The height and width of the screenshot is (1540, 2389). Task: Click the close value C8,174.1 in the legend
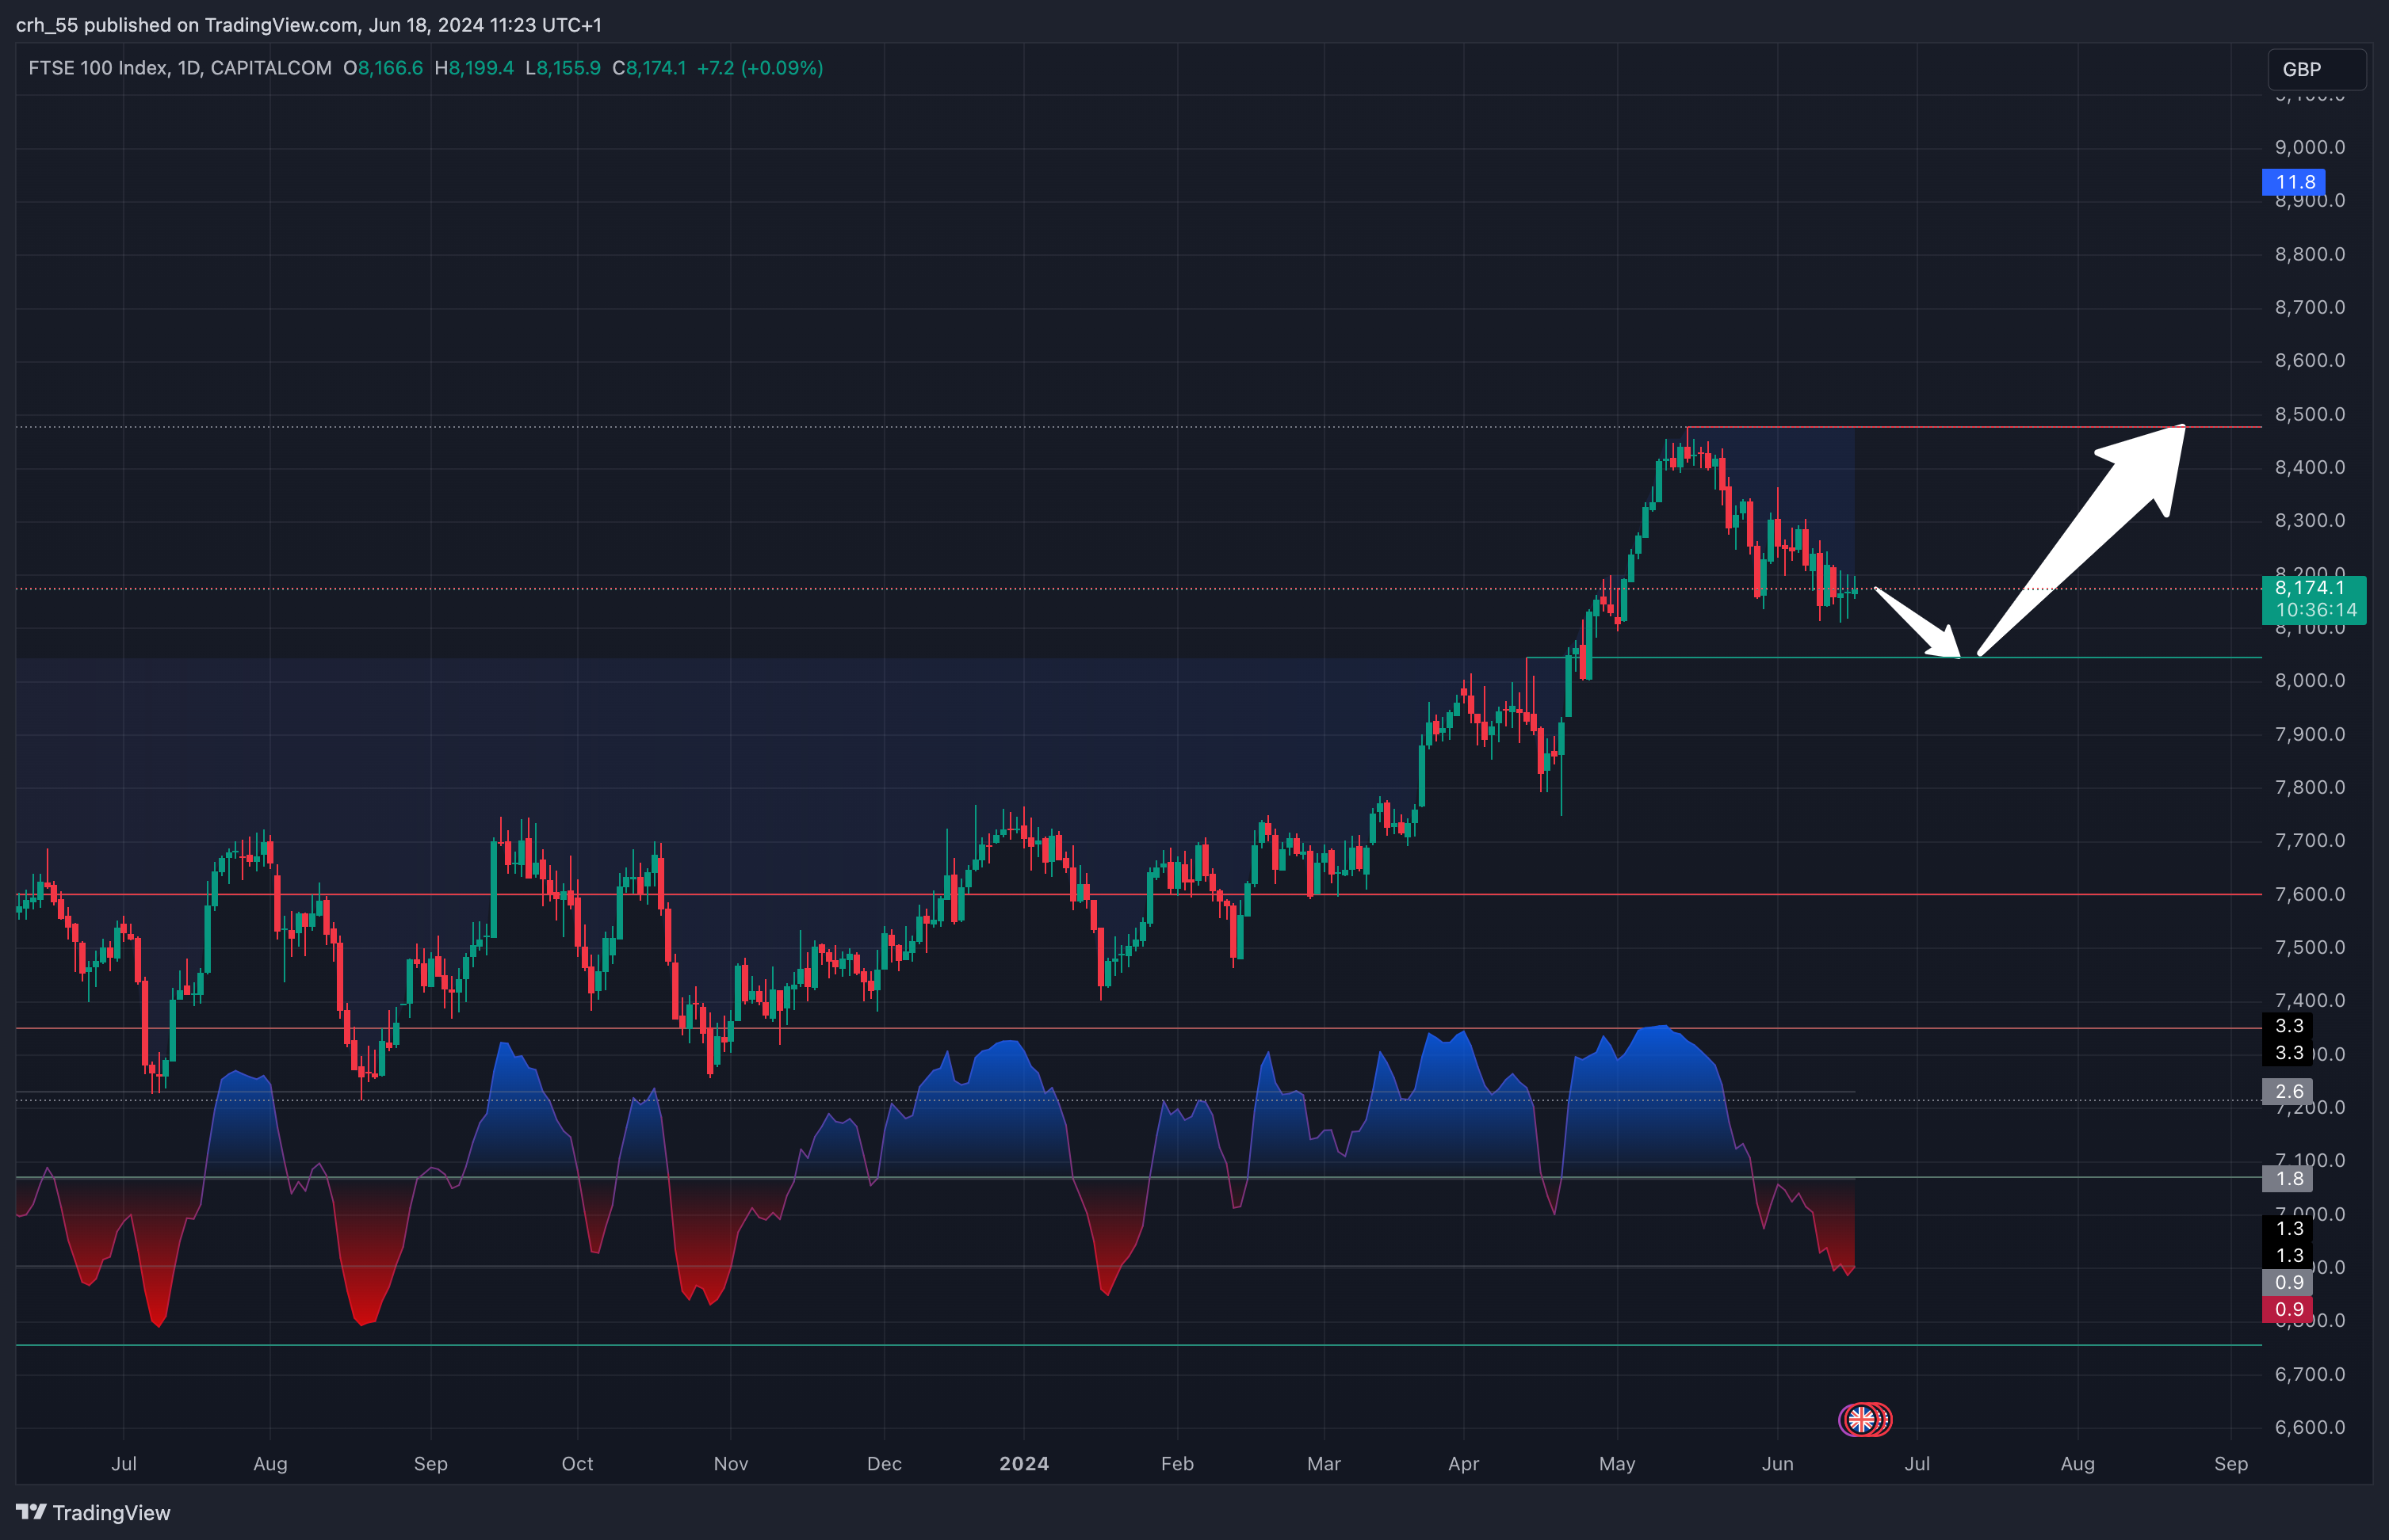649,68
